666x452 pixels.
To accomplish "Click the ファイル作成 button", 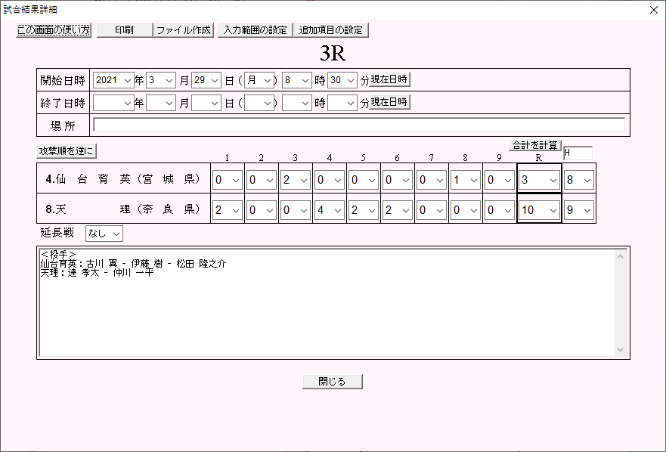I will click(x=184, y=30).
